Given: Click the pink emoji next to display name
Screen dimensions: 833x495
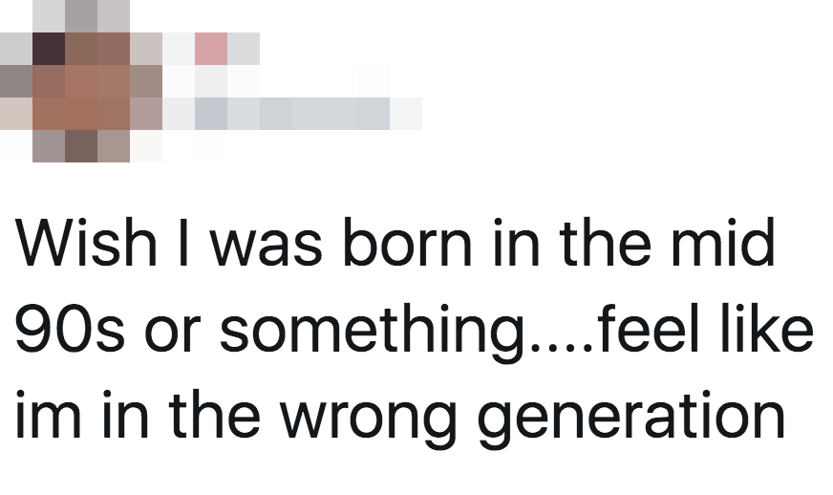Looking at the screenshot, I should (x=211, y=49).
